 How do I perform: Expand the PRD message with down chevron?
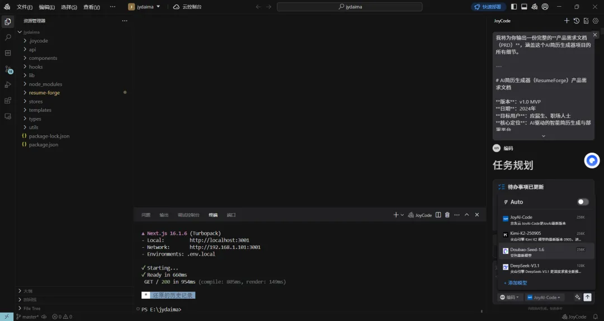(544, 136)
